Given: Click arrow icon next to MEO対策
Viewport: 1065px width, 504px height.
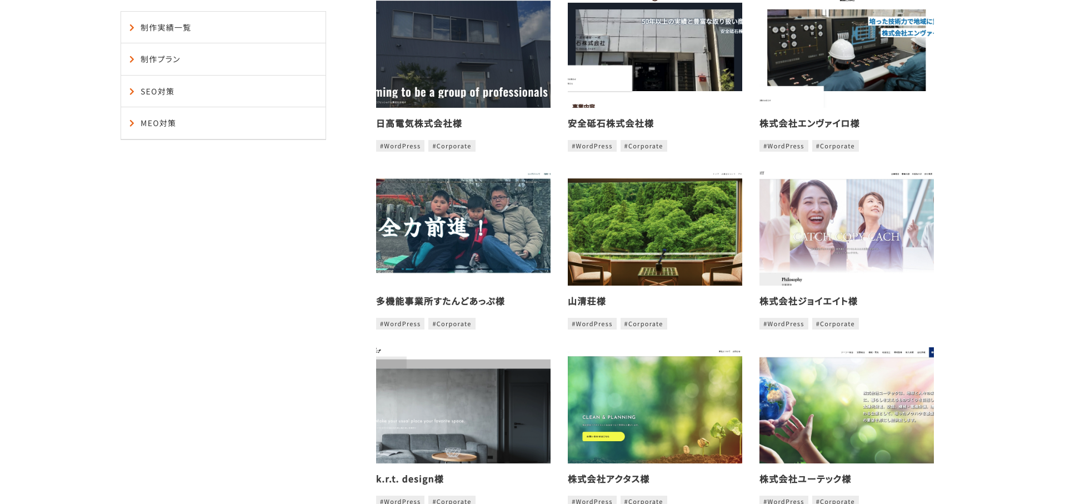Looking at the screenshot, I should [x=132, y=123].
